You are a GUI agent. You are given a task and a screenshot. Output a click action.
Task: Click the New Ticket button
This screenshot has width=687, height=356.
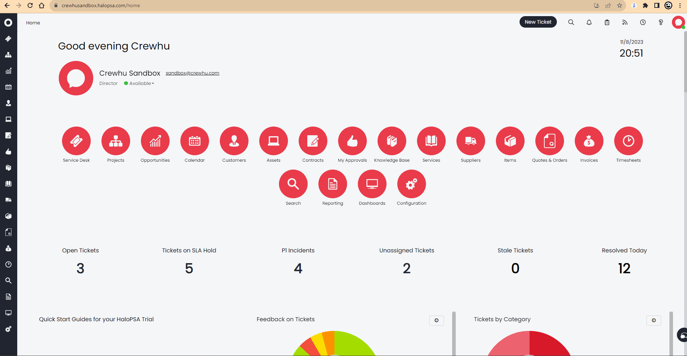(x=538, y=22)
